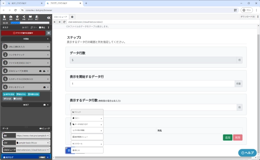Viewport: 260px width, 160px height.
Task: Click the 終了 exit icon
Action: click(36, 17)
